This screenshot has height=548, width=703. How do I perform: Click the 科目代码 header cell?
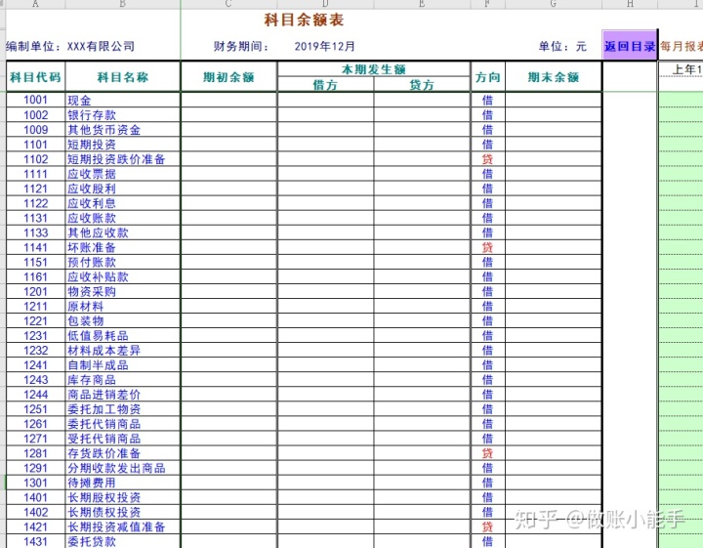click(x=35, y=77)
